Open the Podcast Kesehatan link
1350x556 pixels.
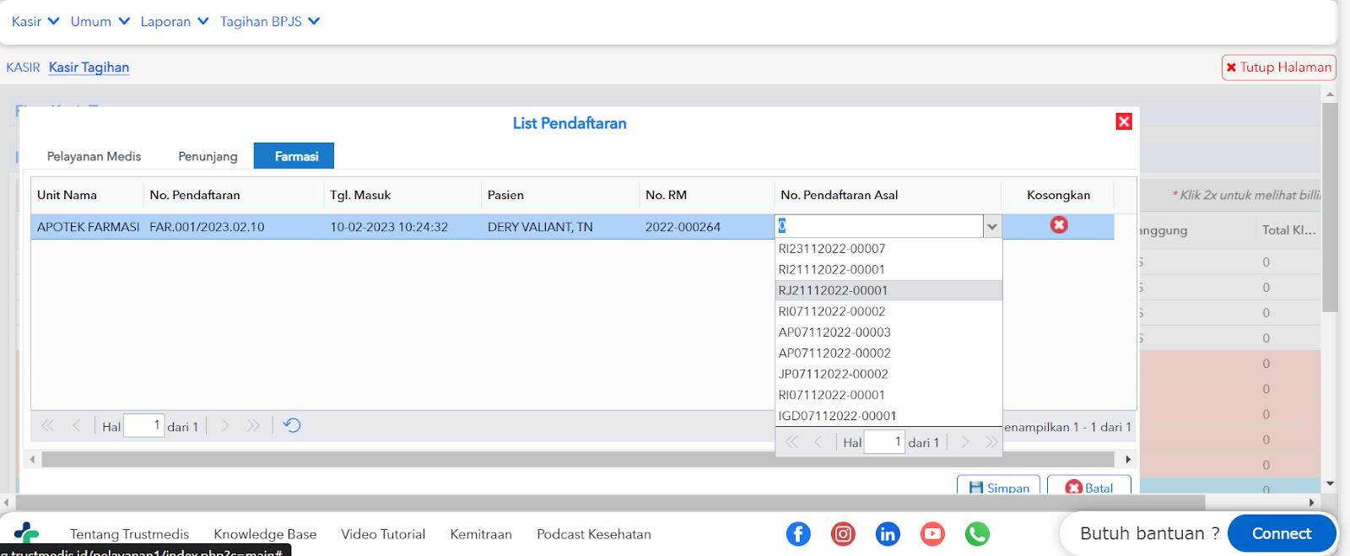click(594, 534)
